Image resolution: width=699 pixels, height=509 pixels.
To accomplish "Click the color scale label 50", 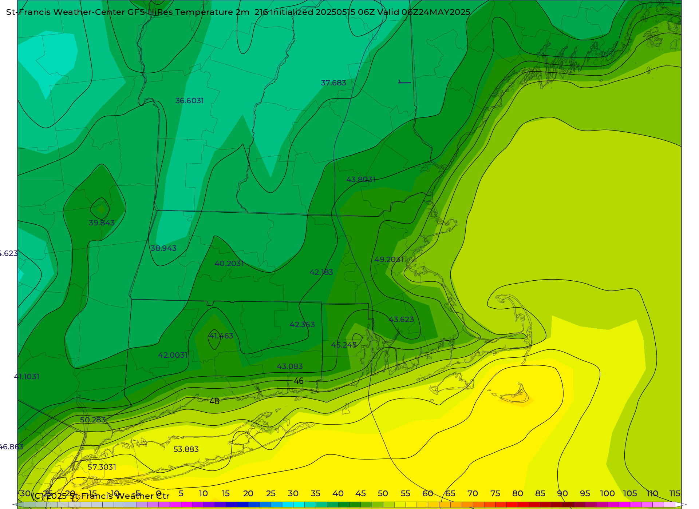I will point(383,493).
